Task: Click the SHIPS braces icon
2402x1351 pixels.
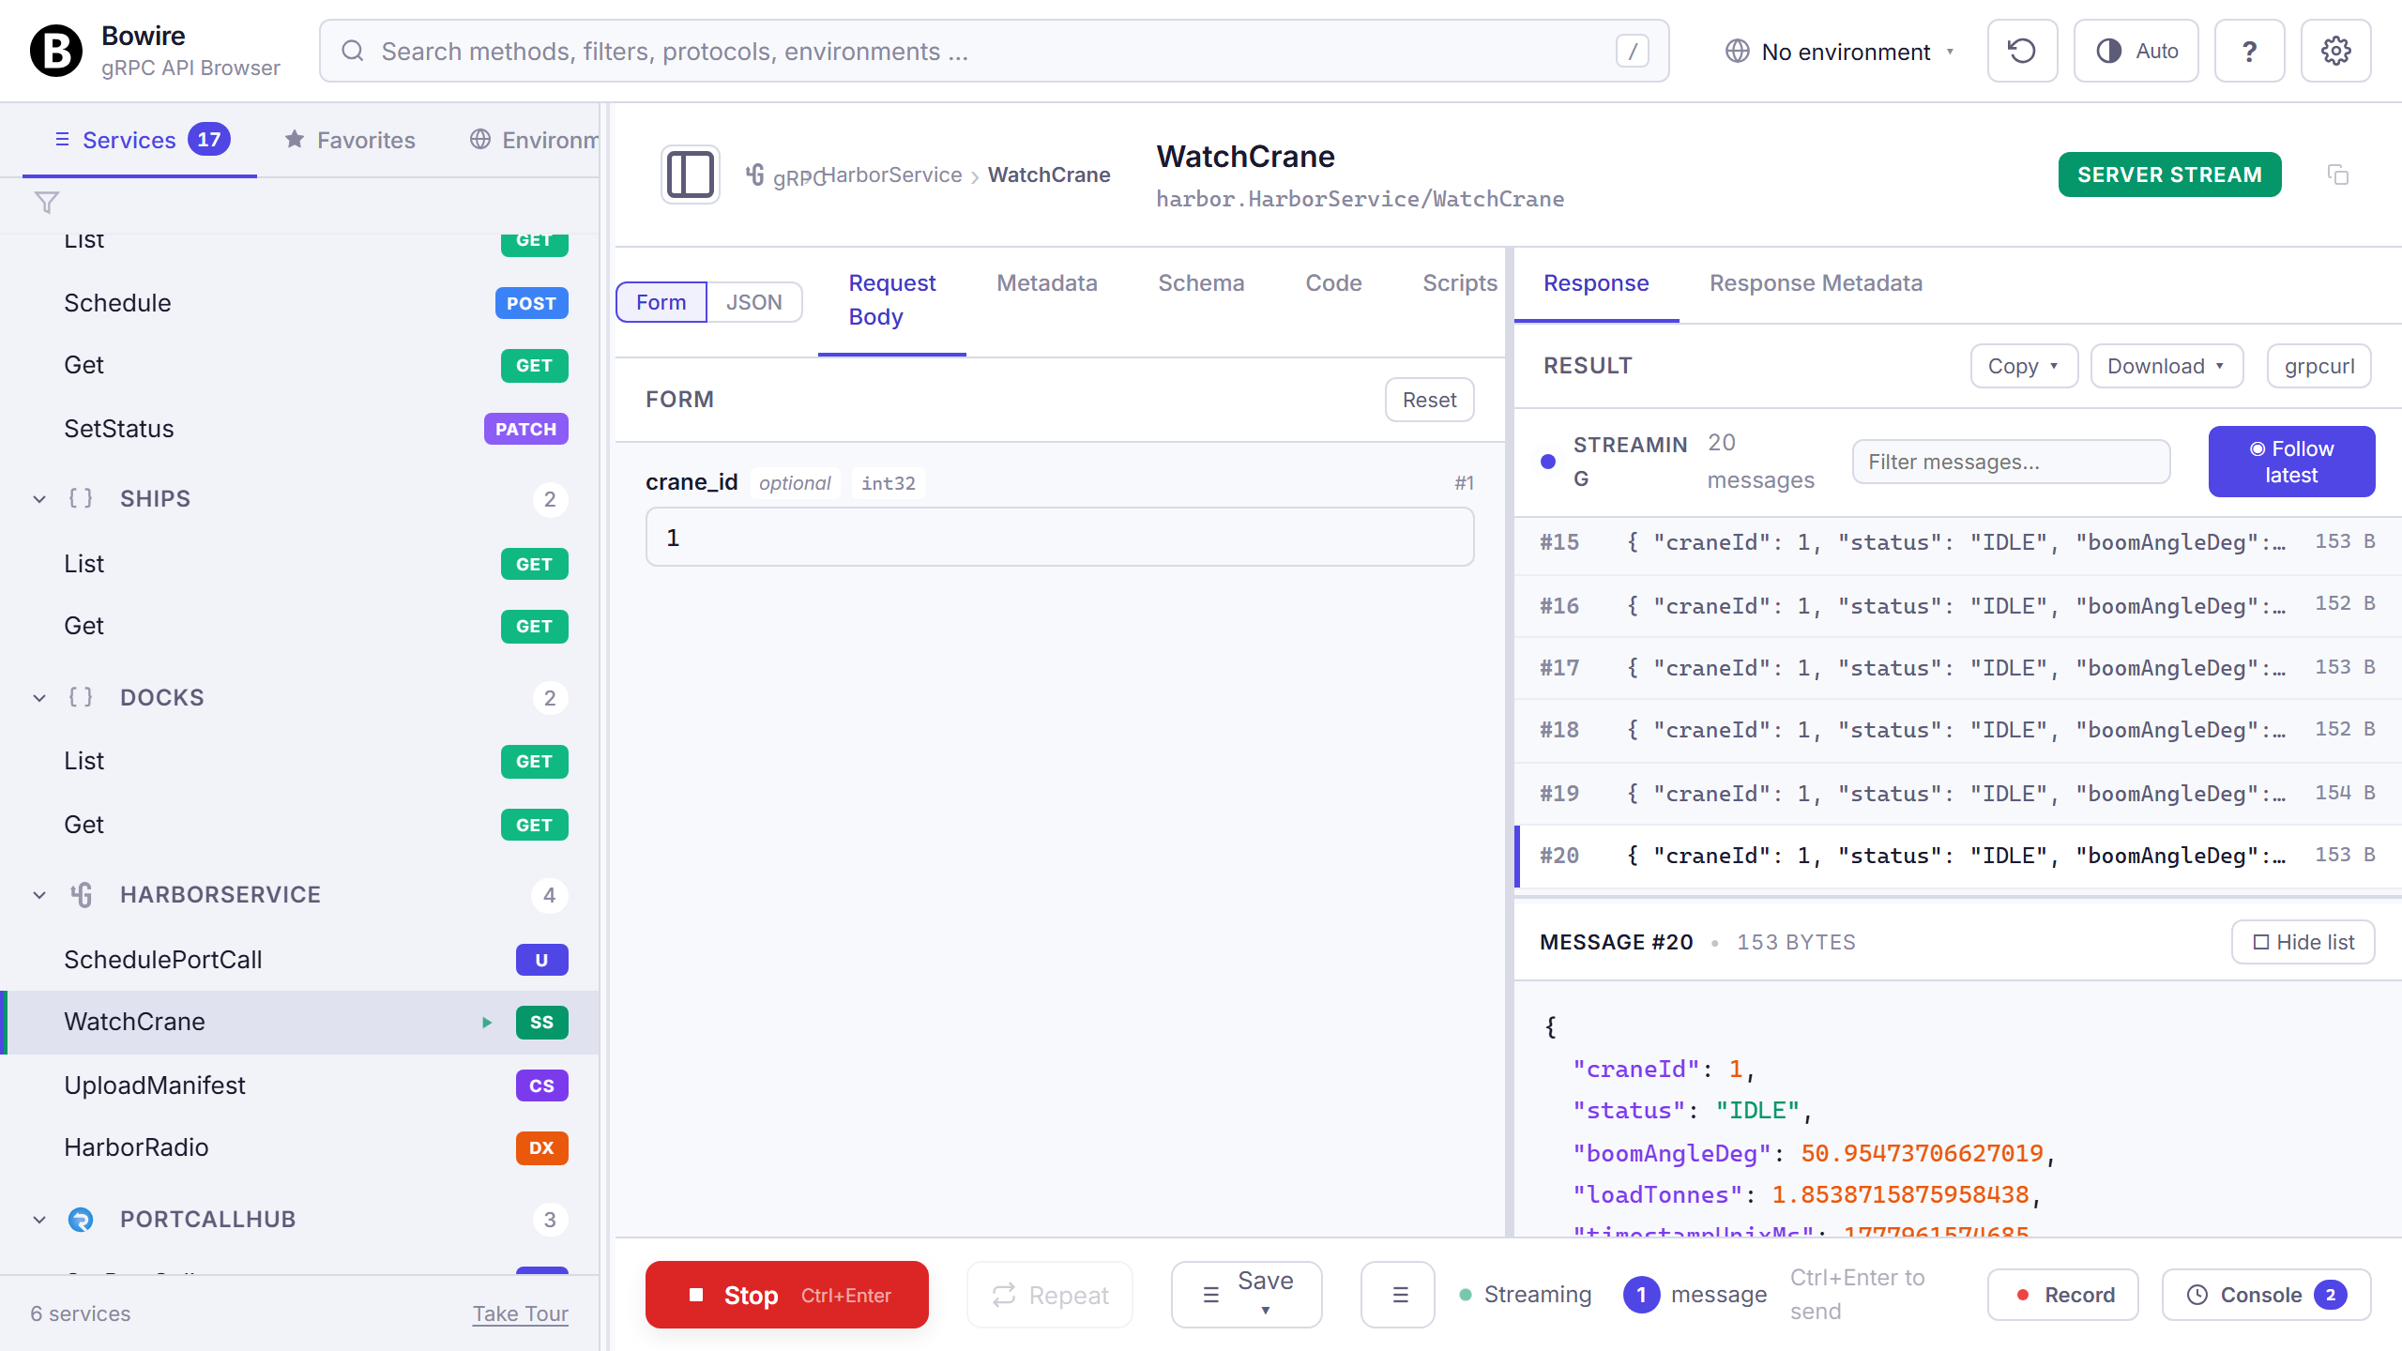Action: [x=81, y=498]
